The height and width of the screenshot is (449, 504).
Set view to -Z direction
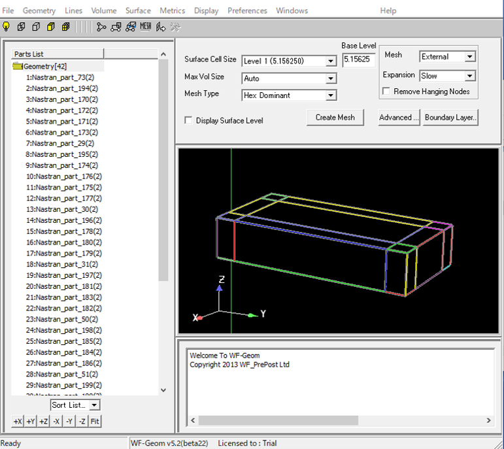pos(82,422)
